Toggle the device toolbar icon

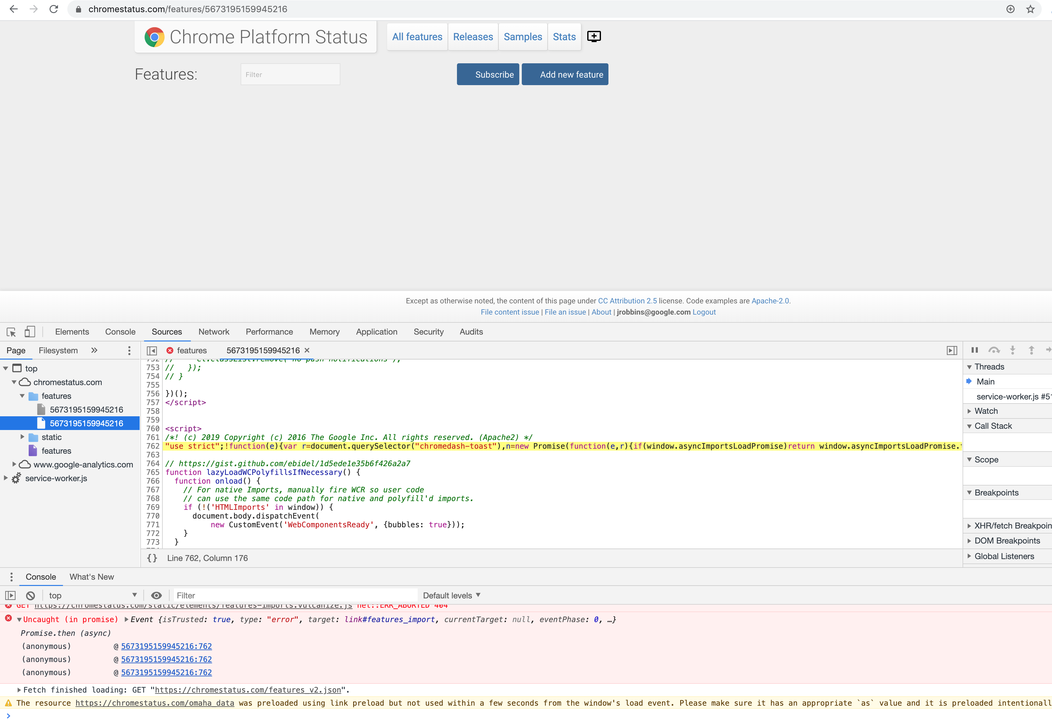[x=30, y=332]
